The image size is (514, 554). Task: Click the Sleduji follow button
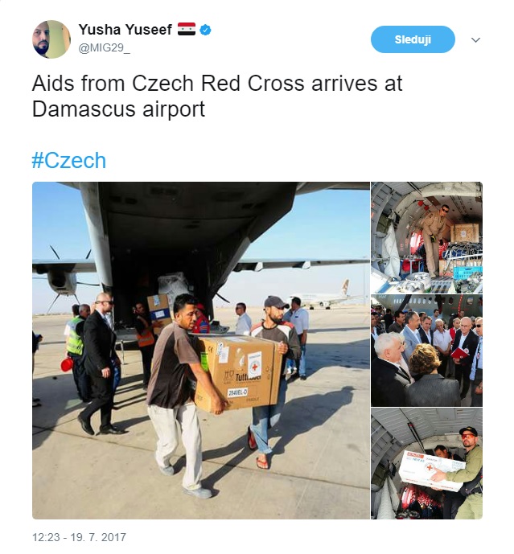[413, 39]
